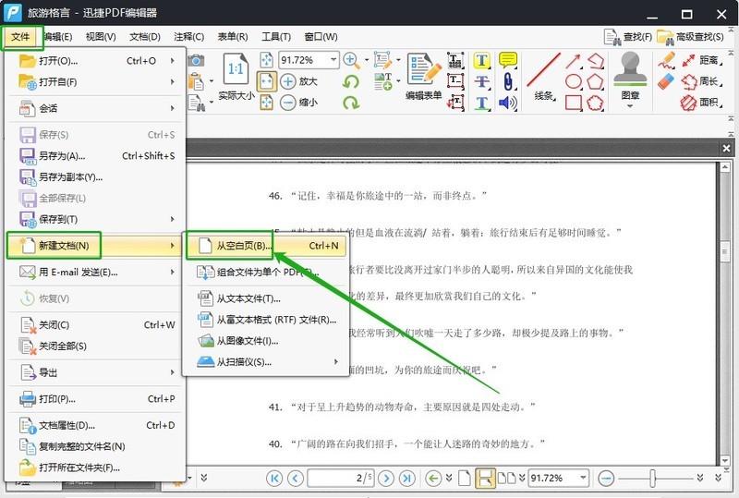This screenshot has width=739, height=498.
Task: Open the bottom zoom level dropdown
Action: click(x=585, y=478)
